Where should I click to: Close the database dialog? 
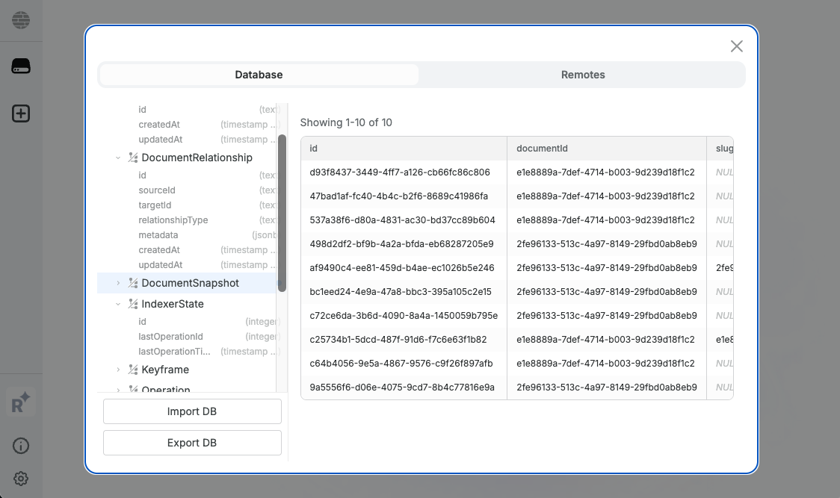[736, 46]
